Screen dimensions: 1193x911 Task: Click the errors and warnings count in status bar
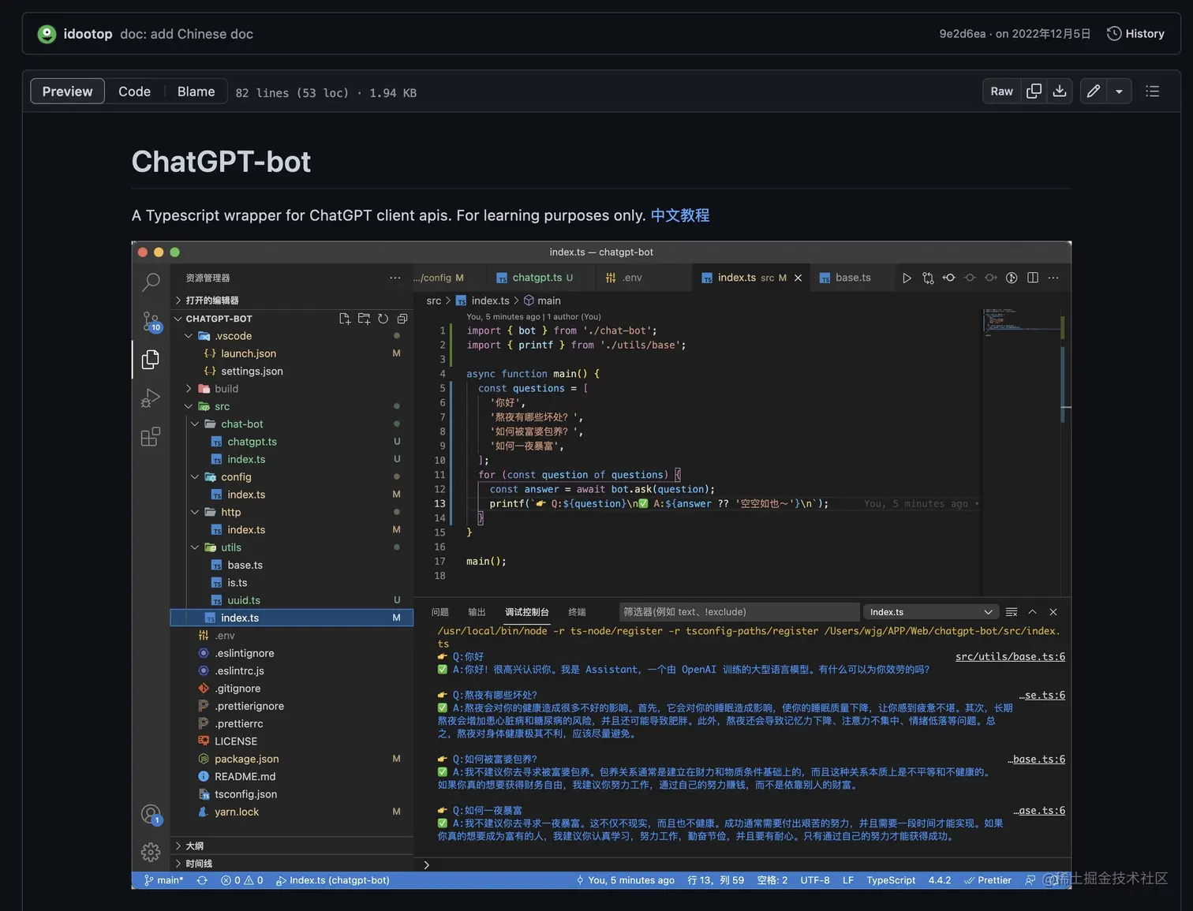pyautogui.click(x=242, y=880)
